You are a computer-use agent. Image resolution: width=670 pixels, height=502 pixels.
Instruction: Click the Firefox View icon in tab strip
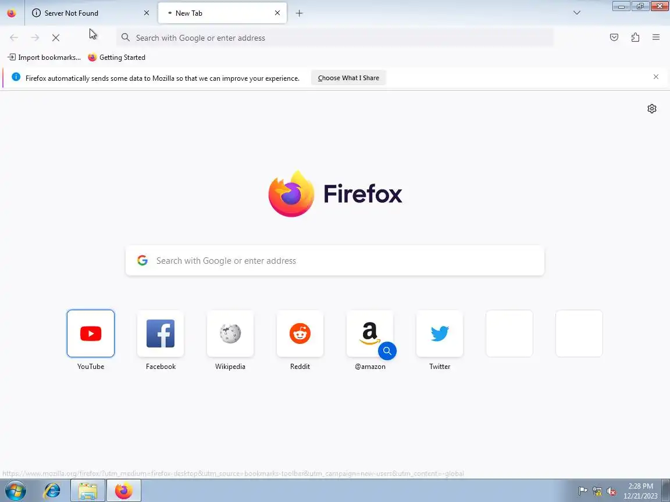tap(12, 13)
